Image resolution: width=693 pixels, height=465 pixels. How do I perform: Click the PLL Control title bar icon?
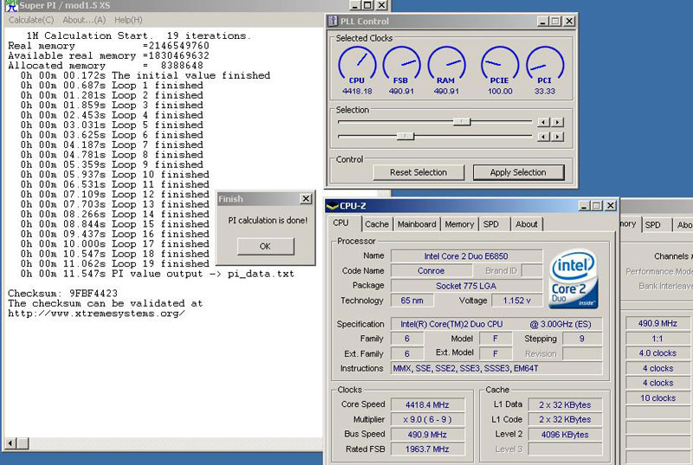(x=334, y=21)
